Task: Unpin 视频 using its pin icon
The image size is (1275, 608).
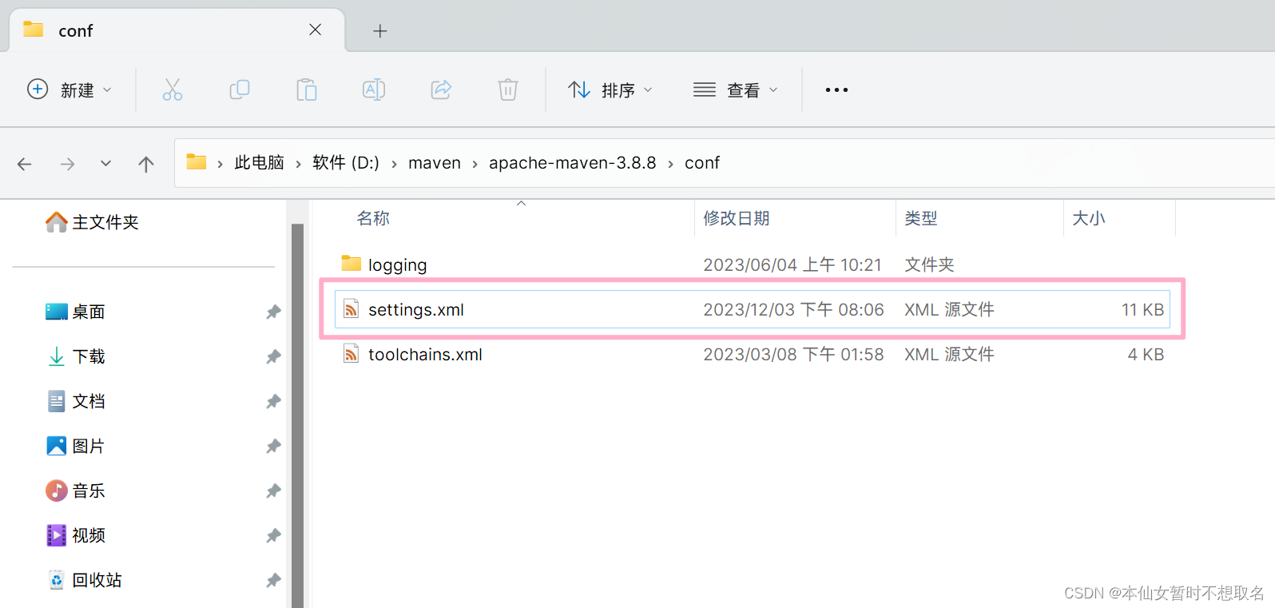Action: 273,535
